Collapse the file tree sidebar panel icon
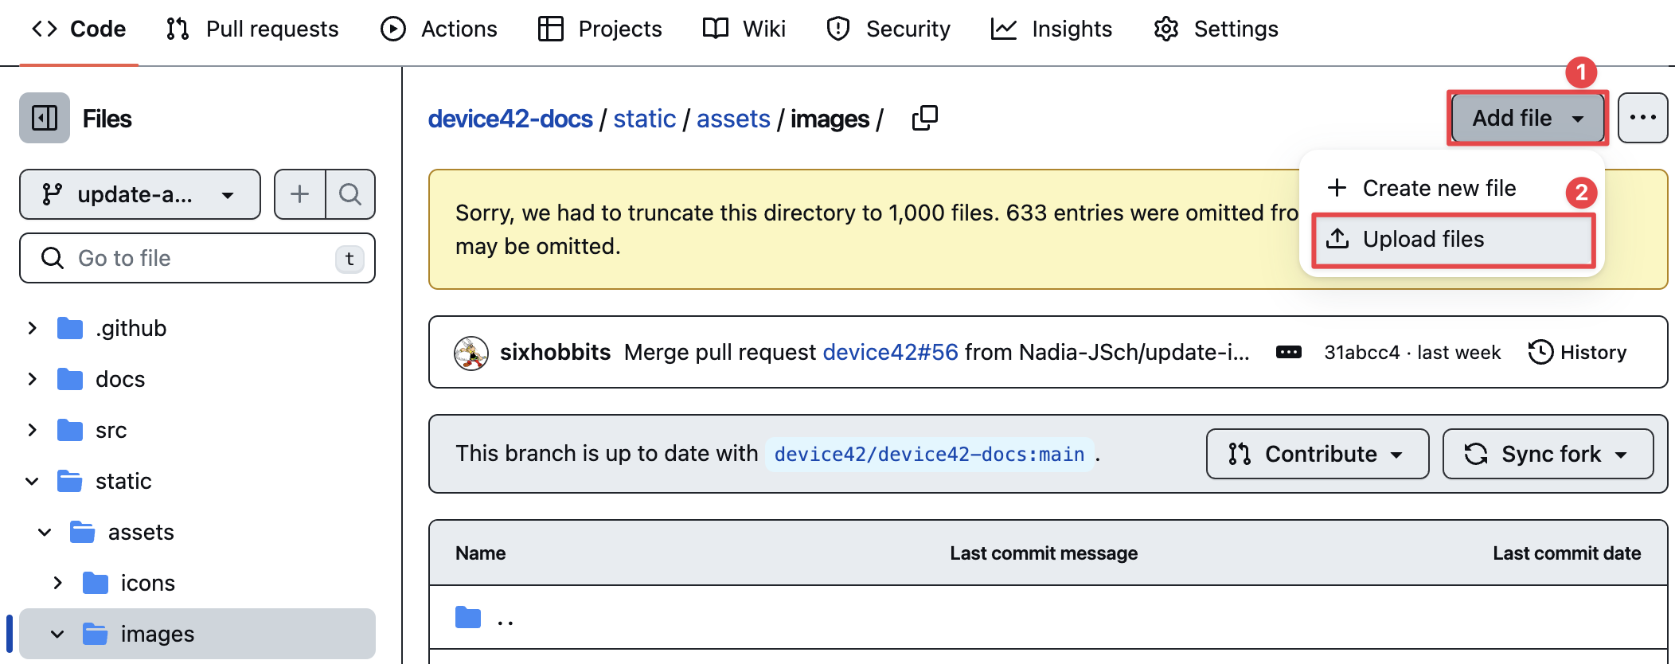This screenshot has height=664, width=1675. coord(45,119)
